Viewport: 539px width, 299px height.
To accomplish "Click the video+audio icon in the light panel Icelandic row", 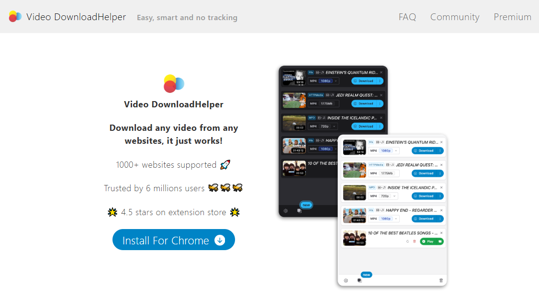I will (x=382, y=187).
